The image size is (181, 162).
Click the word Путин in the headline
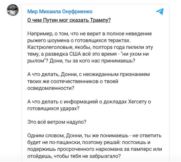pos(50,20)
